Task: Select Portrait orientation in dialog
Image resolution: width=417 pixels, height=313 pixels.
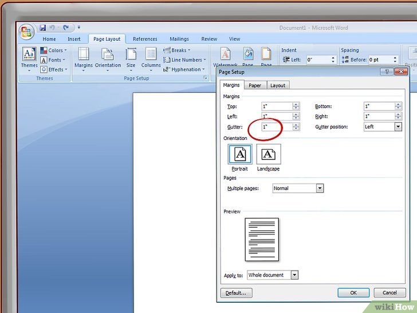Action: point(240,154)
